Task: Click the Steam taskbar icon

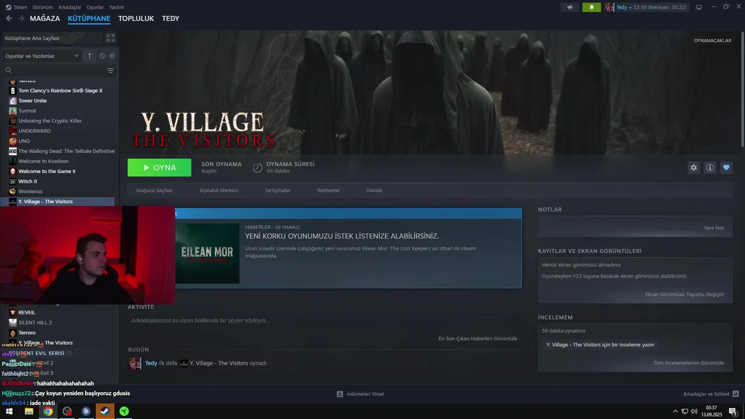Action: coord(105,411)
